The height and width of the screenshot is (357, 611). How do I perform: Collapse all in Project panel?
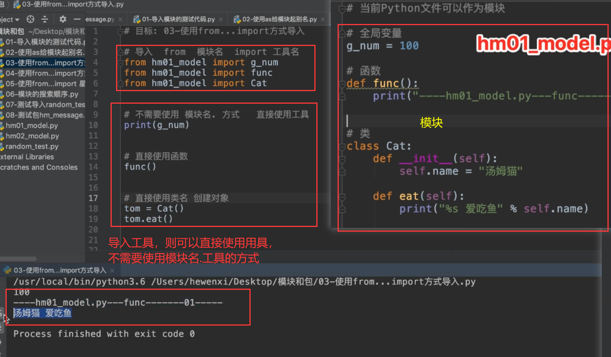44,19
